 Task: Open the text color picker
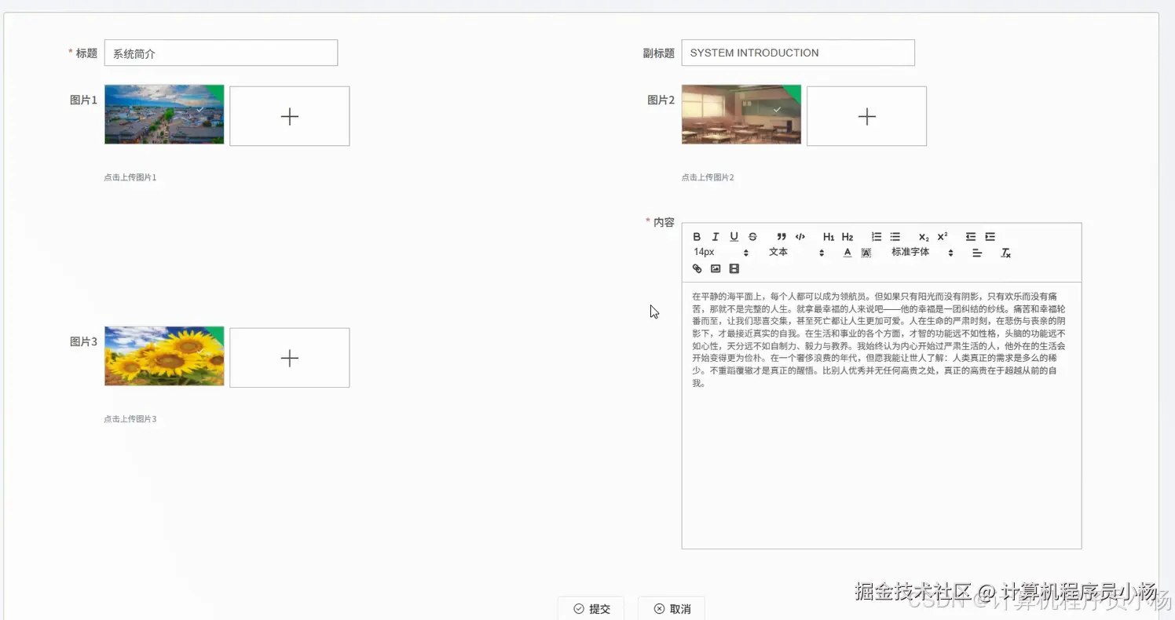coord(847,253)
